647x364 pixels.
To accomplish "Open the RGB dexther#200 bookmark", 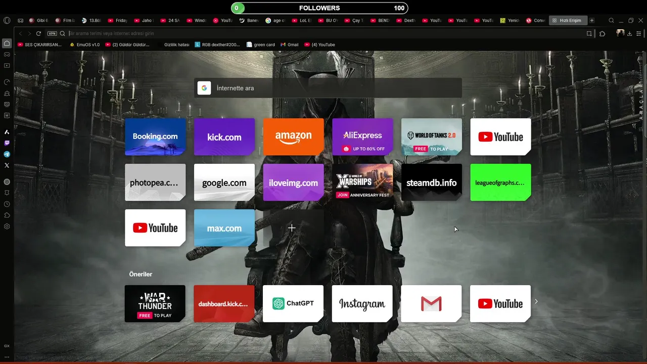I will coord(217,44).
